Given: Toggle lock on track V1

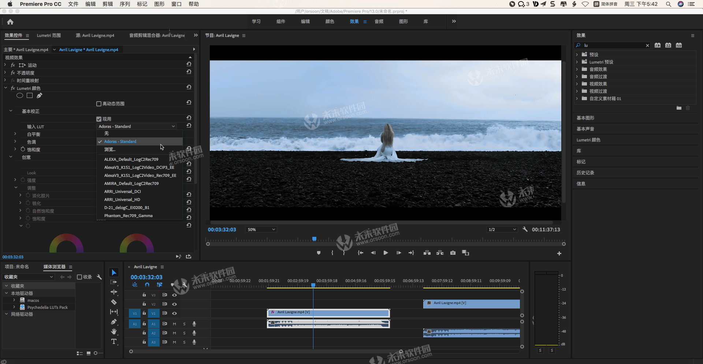Looking at the screenshot, I should pos(144,313).
